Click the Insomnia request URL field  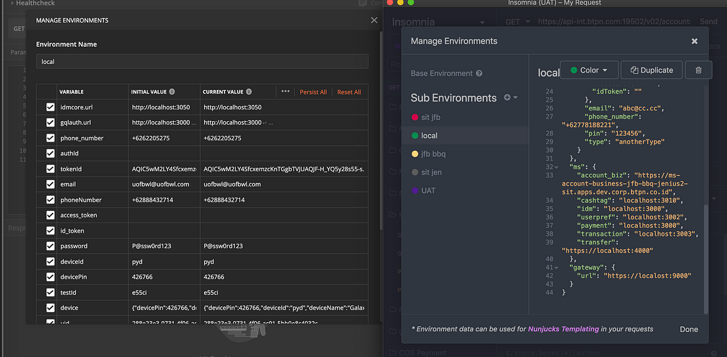coord(614,21)
